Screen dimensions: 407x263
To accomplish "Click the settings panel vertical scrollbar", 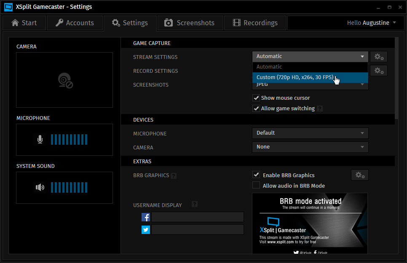I will click(396, 78).
